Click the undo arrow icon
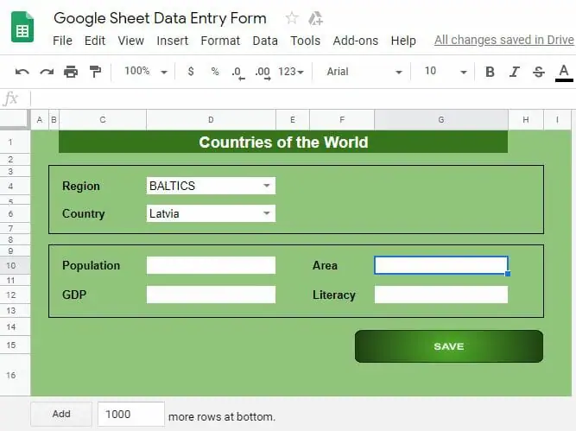The image size is (576, 431). (x=22, y=72)
